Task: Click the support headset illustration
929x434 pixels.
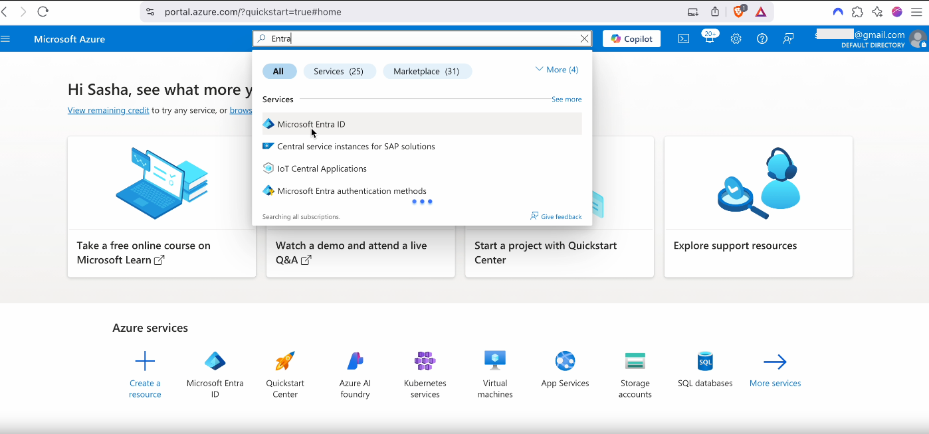Action: point(758,184)
